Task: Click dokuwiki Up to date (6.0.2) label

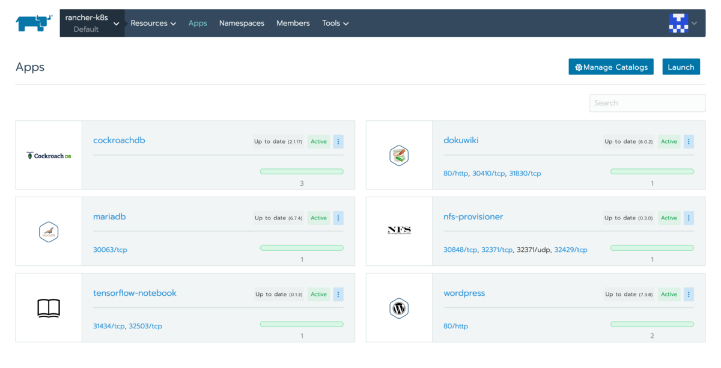Action: [x=628, y=142]
